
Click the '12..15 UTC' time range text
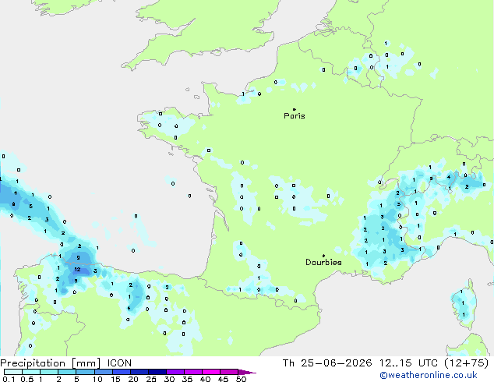point(408,363)
